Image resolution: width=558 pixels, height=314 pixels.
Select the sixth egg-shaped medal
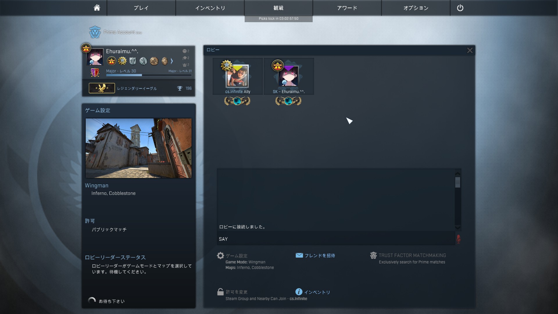[x=164, y=61]
